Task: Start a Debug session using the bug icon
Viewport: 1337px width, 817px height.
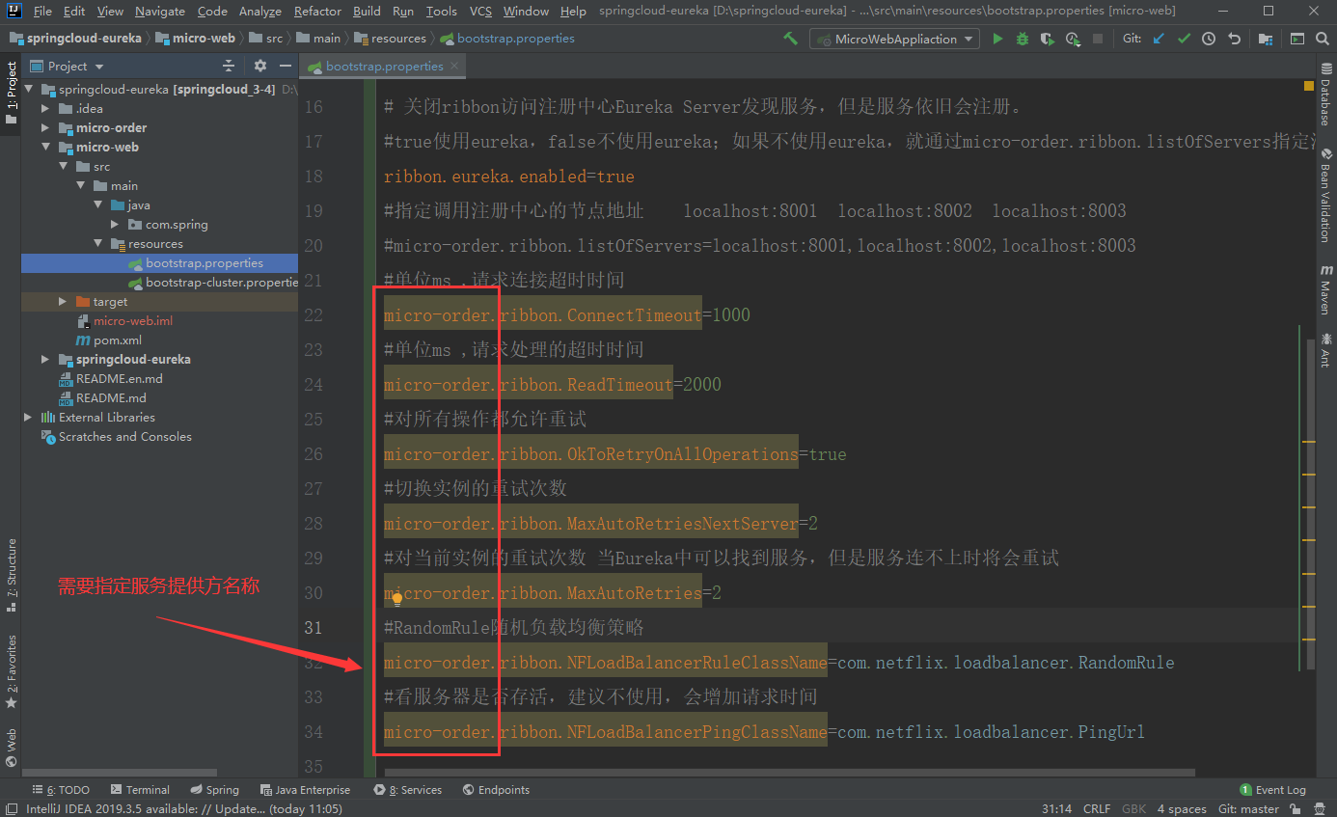Action: [1022, 40]
